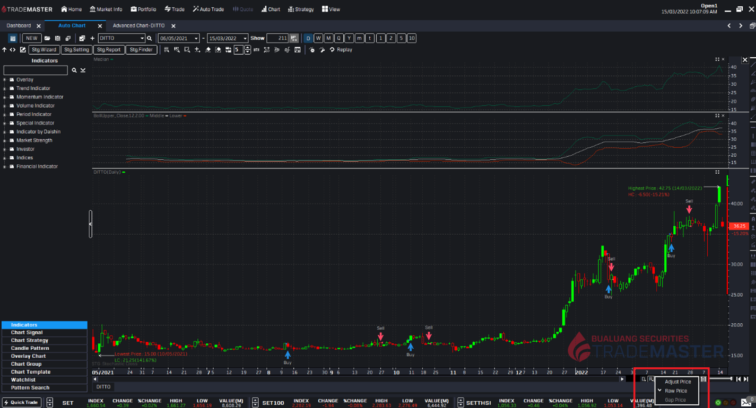Click the wrench tools icon
756x408 pixels.
322,50
